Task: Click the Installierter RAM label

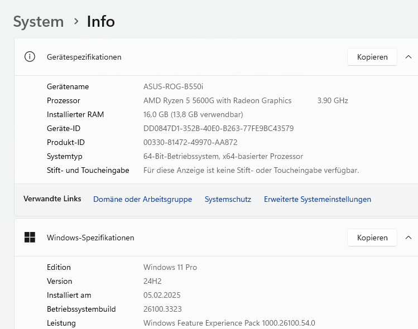Action: tap(75, 114)
